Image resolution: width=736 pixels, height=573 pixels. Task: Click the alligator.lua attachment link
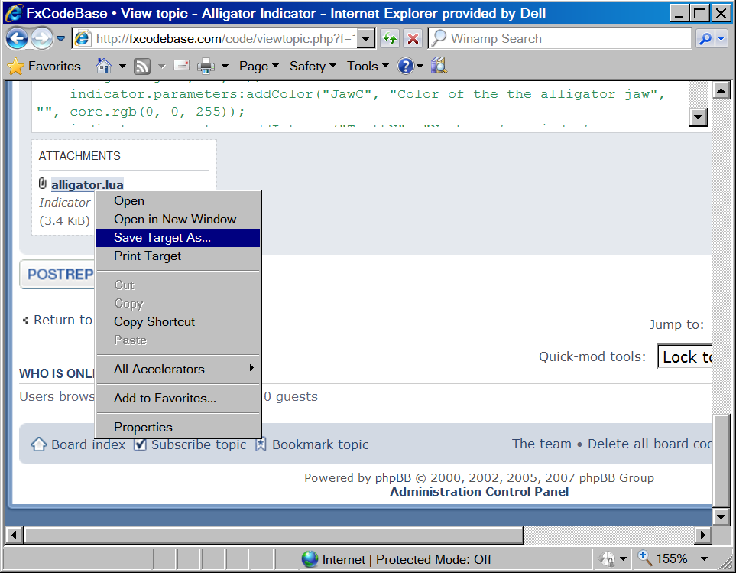(87, 184)
